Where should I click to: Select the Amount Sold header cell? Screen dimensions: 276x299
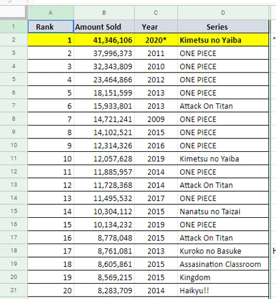pos(104,27)
